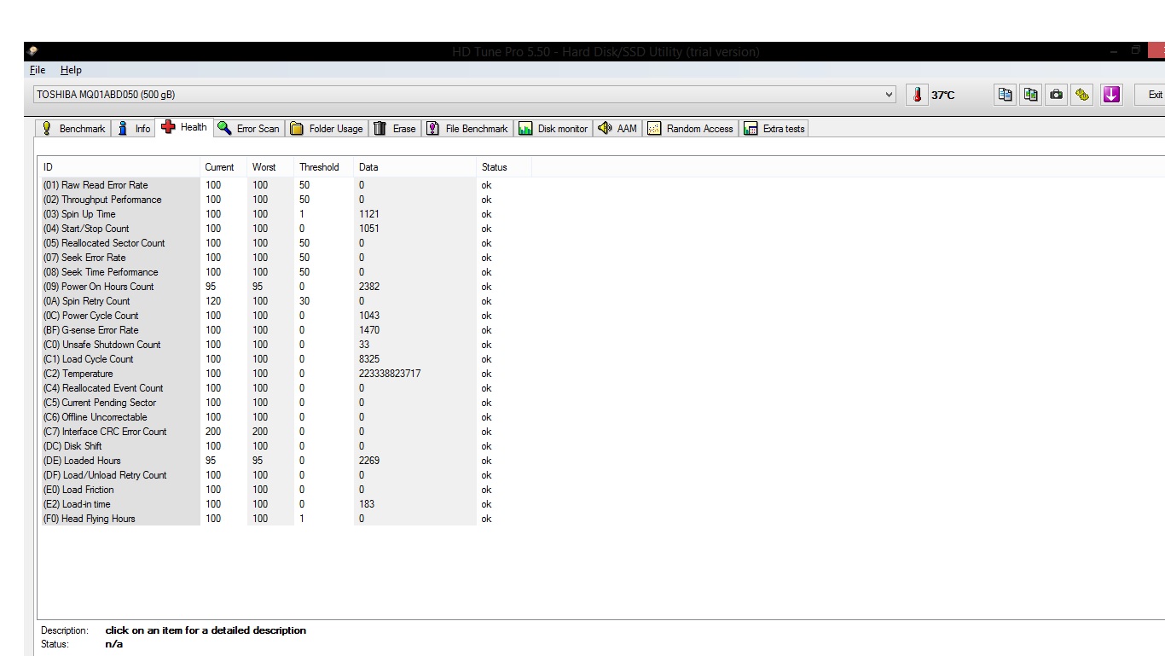Viewport: 1165px width, 656px height.
Task: Select the (07) Seek Error Rate row
Action: point(286,258)
